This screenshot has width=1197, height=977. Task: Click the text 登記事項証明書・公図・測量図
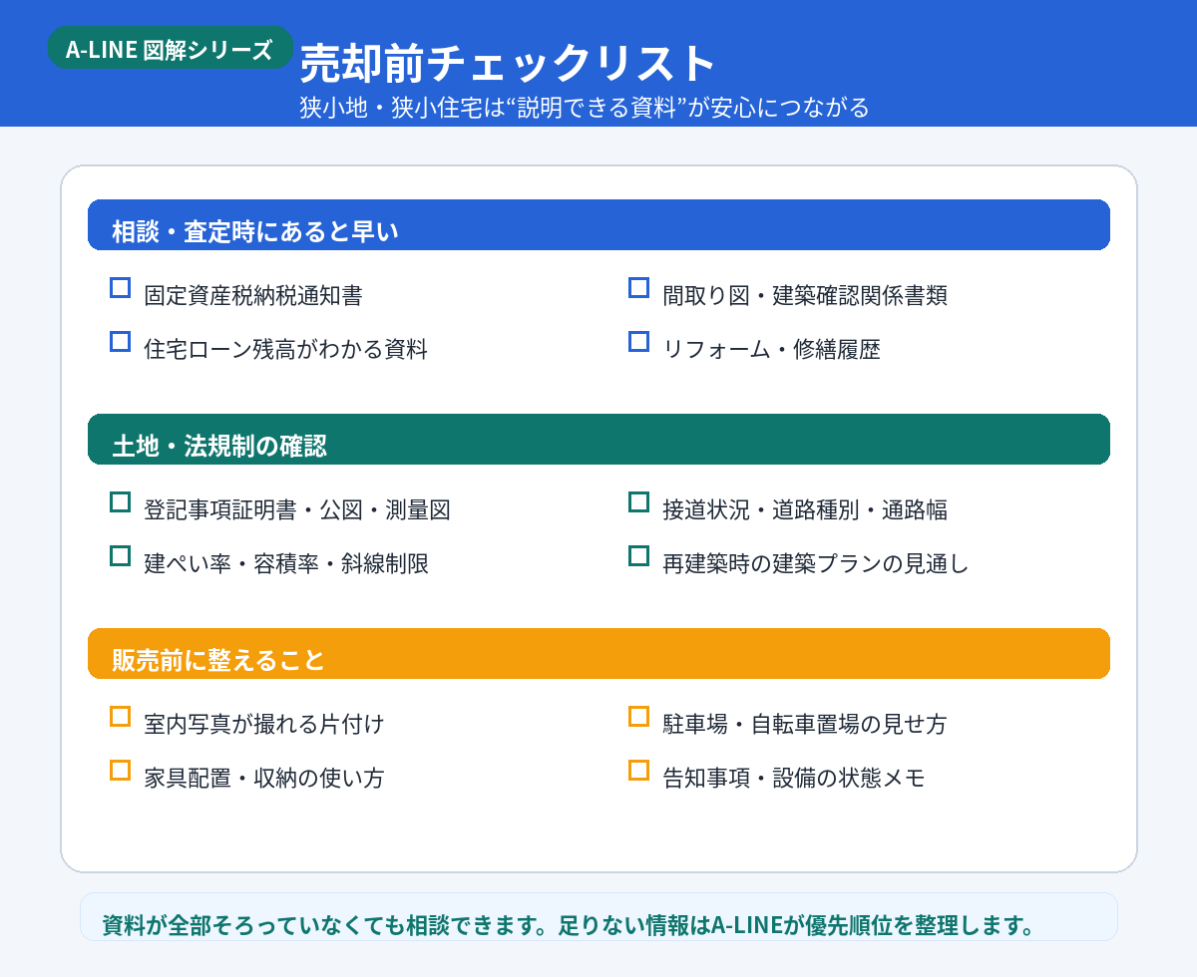tap(297, 510)
